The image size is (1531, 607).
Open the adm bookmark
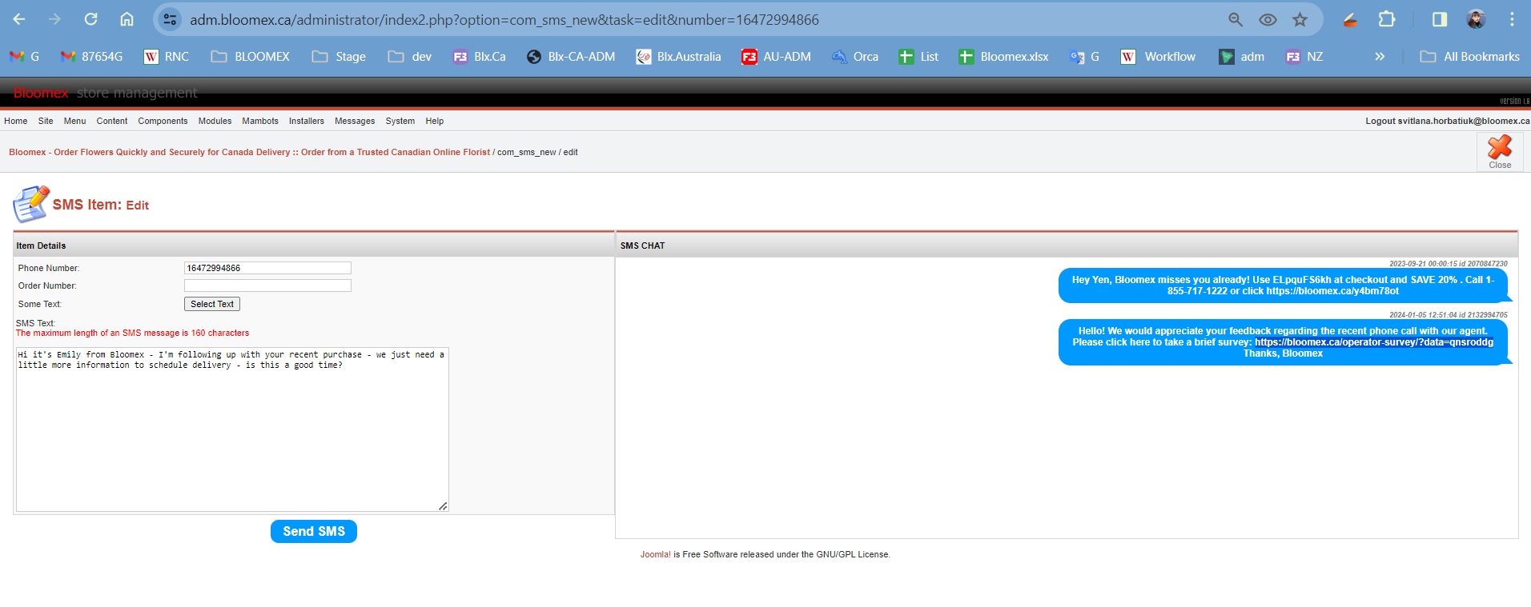[1242, 57]
